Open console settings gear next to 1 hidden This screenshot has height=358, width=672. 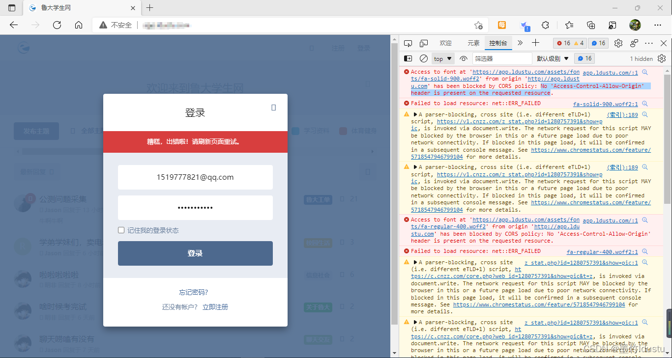click(662, 58)
